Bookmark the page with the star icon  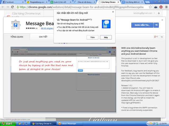tap(150, 7)
